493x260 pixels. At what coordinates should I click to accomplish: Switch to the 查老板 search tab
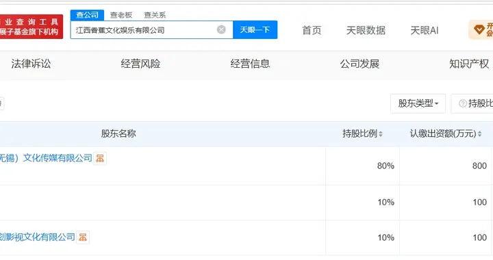121,15
